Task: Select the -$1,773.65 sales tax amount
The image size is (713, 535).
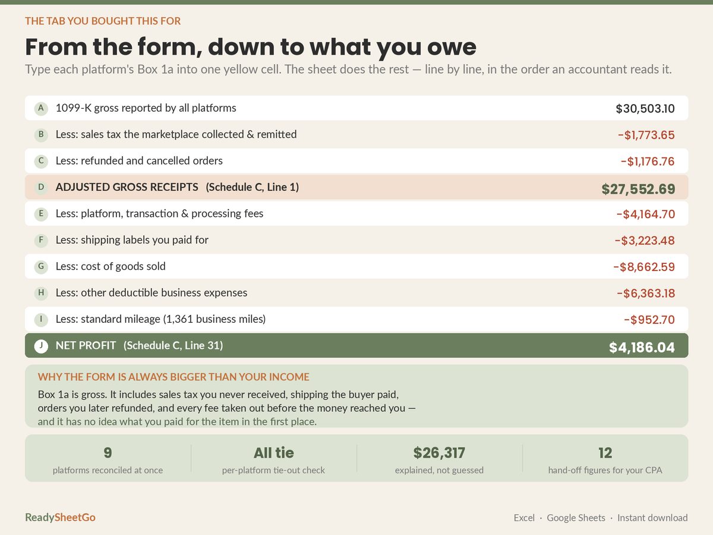Action: point(646,135)
